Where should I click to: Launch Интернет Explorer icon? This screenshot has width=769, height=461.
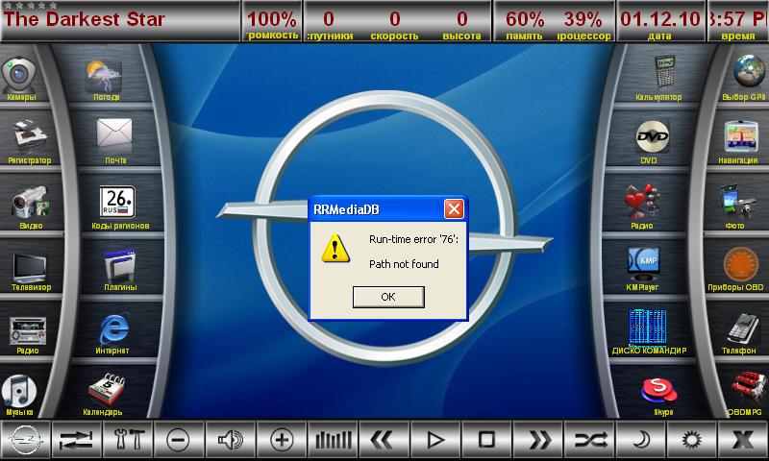click(114, 328)
